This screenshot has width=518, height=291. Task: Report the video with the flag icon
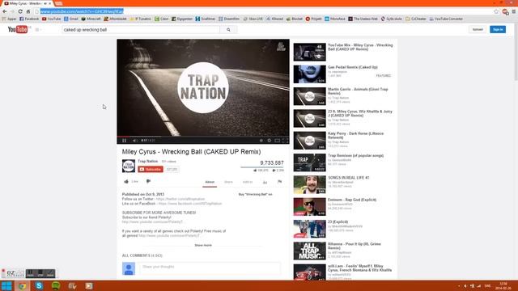279,182
